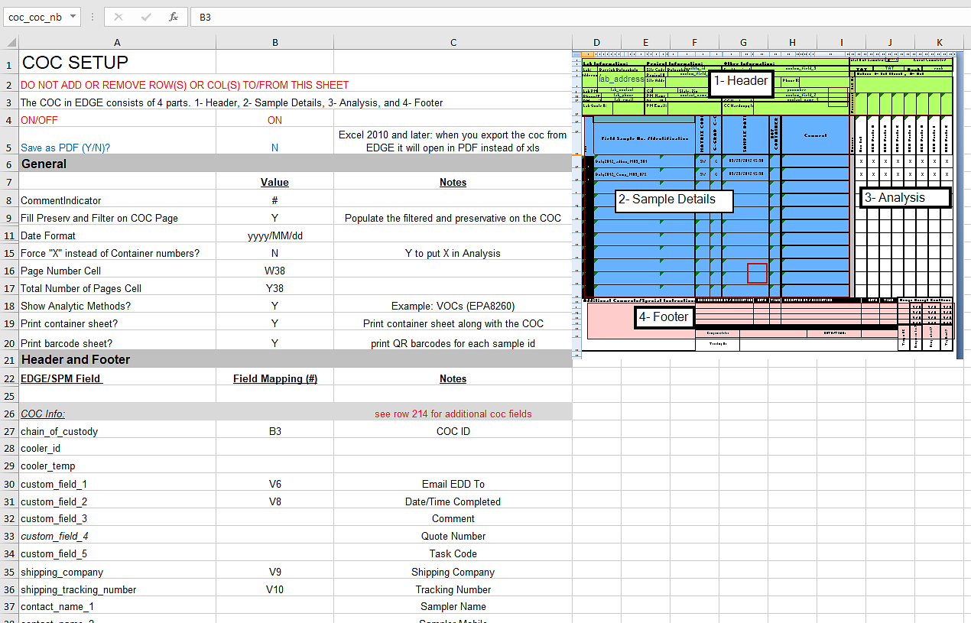Select the Print barcode sheet Y value cell

[x=274, y=343]
